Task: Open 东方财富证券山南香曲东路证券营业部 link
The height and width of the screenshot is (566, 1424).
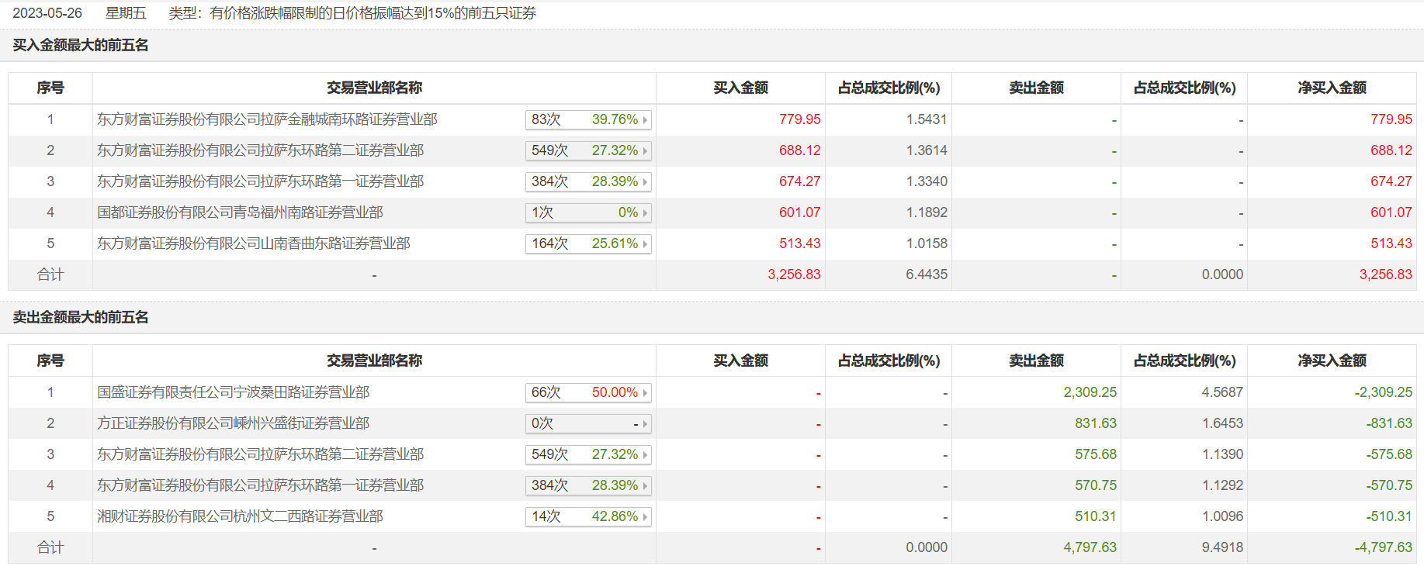Action: click(x=254, y=243)
